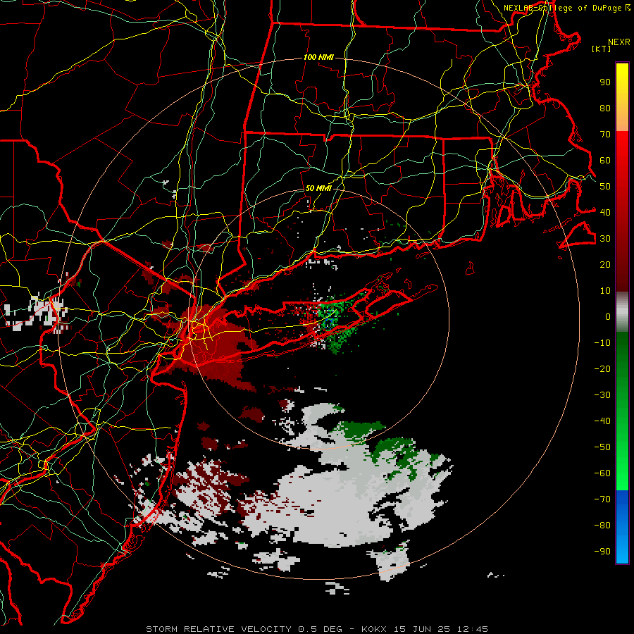Click the -60 knot scale label
634x634 pixels.
coord(602,473)
